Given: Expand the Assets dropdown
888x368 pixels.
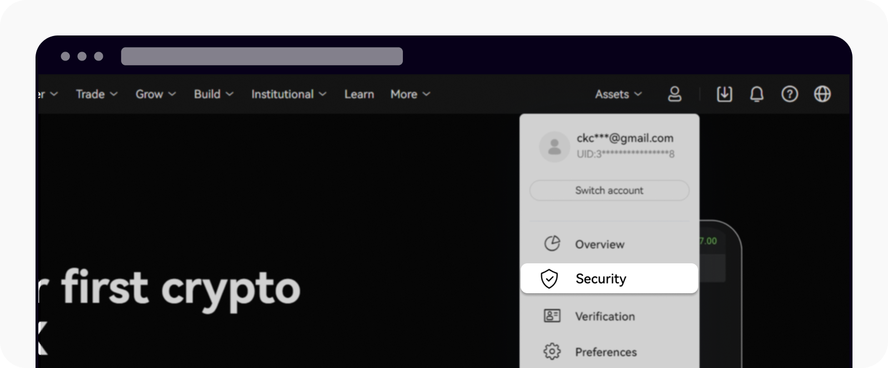Looking at the screenshot, I should click(x=618, y=94).
